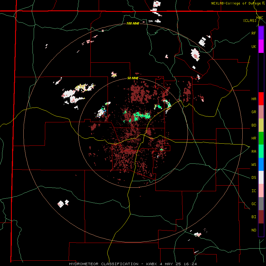
Task: Select the BI brown legend swatch
Action: point(261,217)
